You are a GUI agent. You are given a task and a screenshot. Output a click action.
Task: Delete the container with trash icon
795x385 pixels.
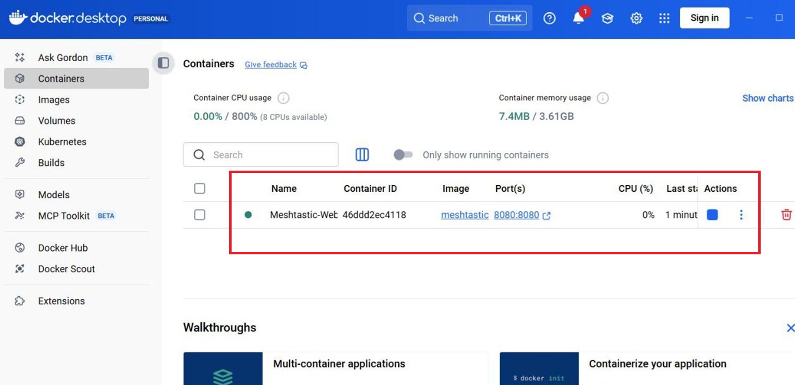click(x=786, y=215)
